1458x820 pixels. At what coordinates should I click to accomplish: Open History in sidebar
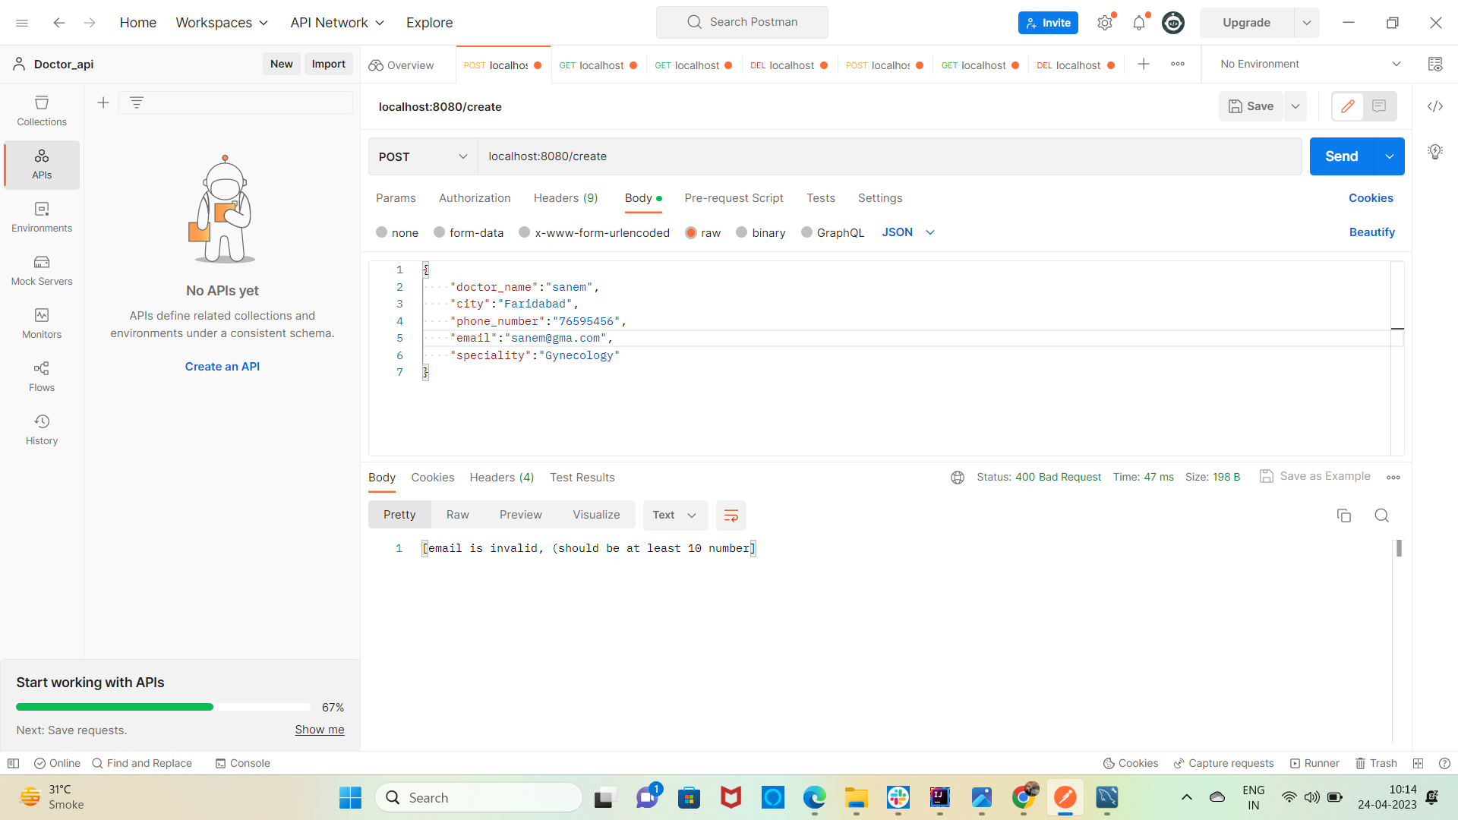coord(42,430)
